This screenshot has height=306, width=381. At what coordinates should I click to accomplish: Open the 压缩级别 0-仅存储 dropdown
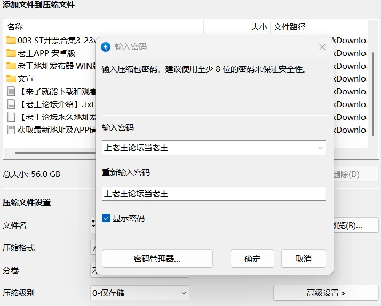140,293
